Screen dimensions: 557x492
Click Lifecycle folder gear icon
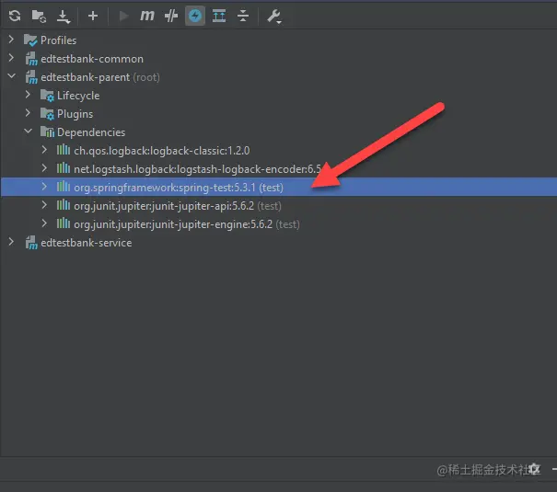(47, 96)
